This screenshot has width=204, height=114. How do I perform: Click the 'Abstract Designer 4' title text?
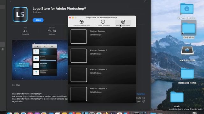coord(98,89)
